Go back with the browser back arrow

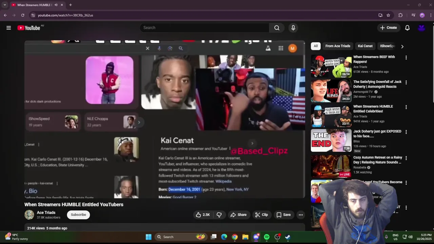[5, 15]
